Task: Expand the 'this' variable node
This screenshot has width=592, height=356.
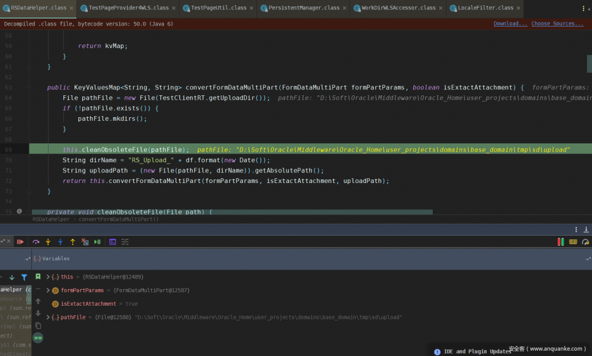Action: 48,277
